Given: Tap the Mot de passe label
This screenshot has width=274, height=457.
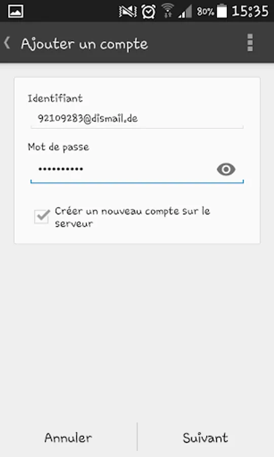Looking at the screenshot, I should pyautogui.click(x=58, y=147).
